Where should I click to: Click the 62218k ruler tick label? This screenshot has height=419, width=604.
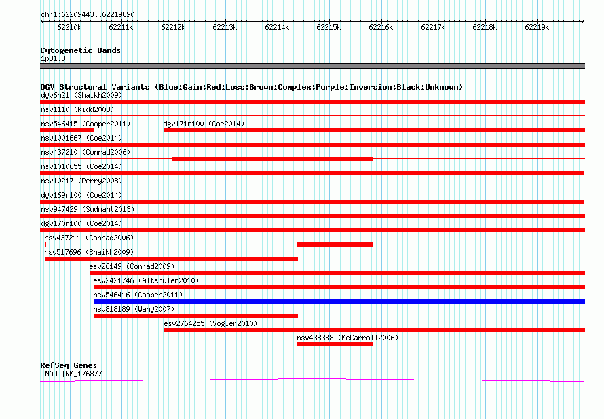tap(485, 27)
